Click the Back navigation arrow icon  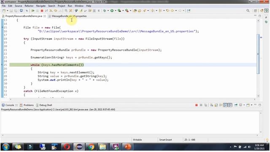coord(173,11)
